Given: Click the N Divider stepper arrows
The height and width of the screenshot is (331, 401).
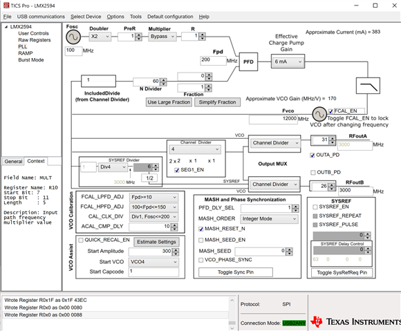Looking at the screenshot, I should point(163,82).
